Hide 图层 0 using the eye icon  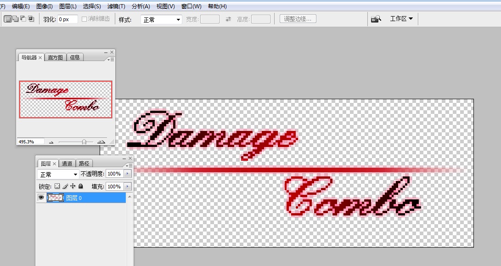click(41, 198)
